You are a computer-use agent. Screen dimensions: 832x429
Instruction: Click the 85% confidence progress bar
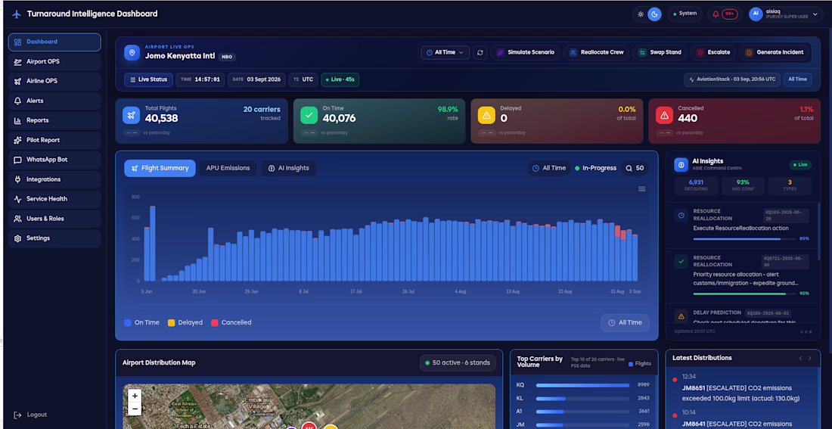click(x=744, y=239)
